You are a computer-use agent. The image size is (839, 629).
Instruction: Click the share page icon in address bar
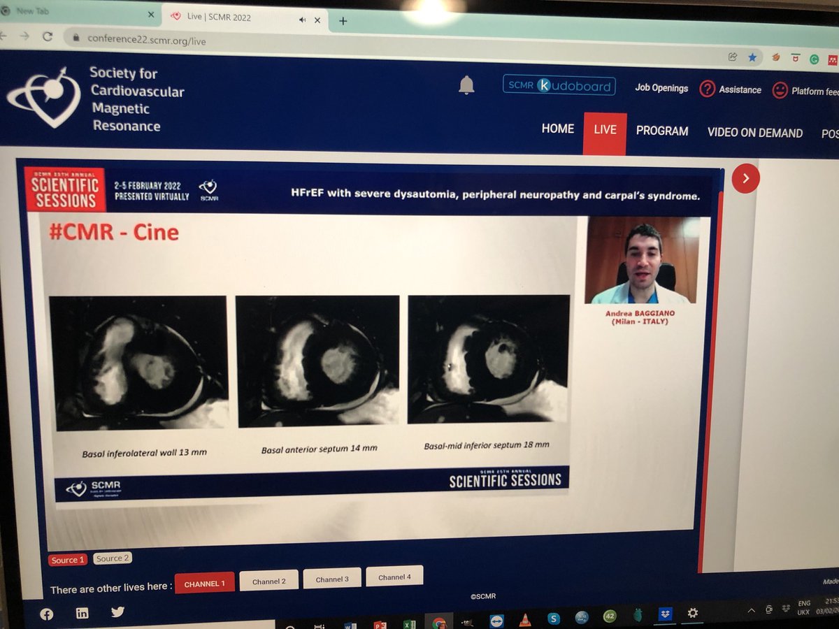tap(732, 57)
